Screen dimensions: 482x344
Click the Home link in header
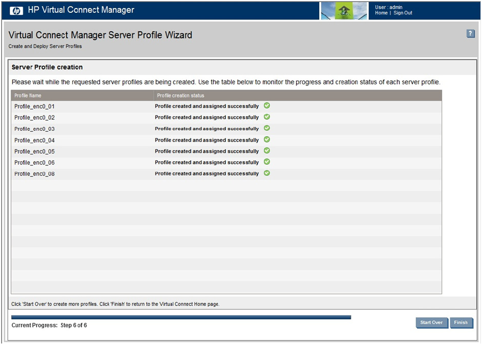pos(381,13)
